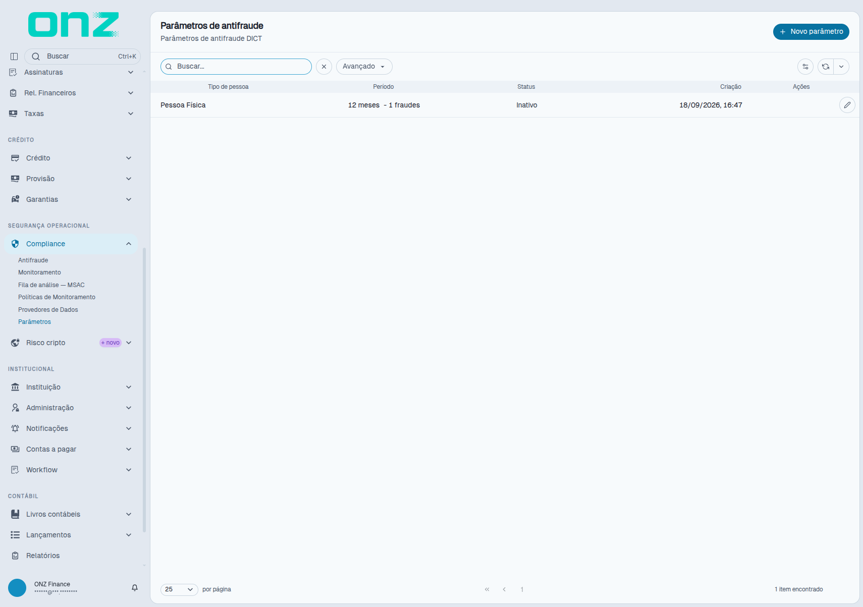Expand the Crédito chevron

[x=129, y=158]
